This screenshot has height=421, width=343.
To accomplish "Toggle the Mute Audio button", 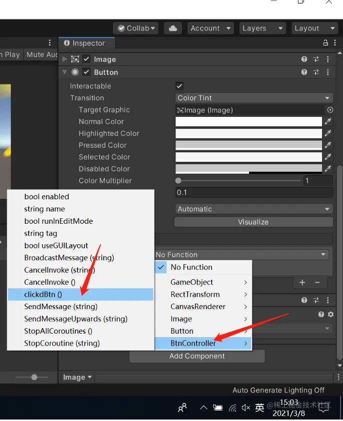I will [42, 54].
